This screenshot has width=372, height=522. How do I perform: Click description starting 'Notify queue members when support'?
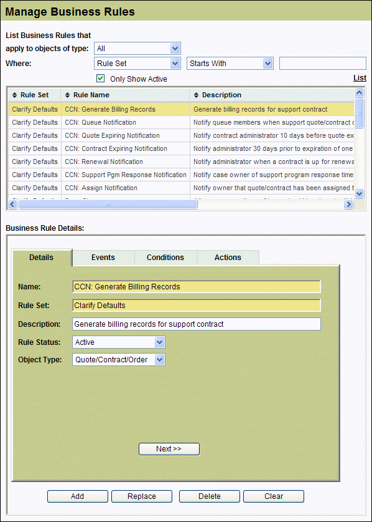(274, 122)
